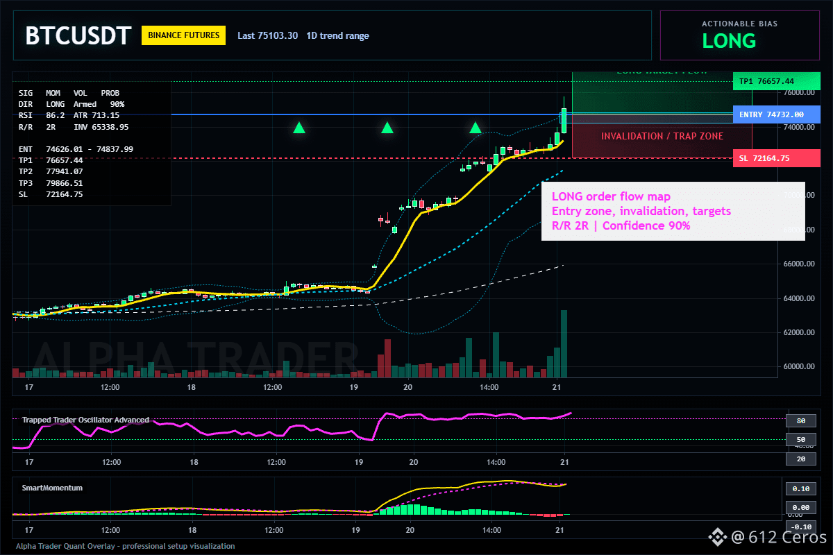Click the leftmost green triangle signal marker
Screen dimensions: 833x555
[x=299, y=128]
